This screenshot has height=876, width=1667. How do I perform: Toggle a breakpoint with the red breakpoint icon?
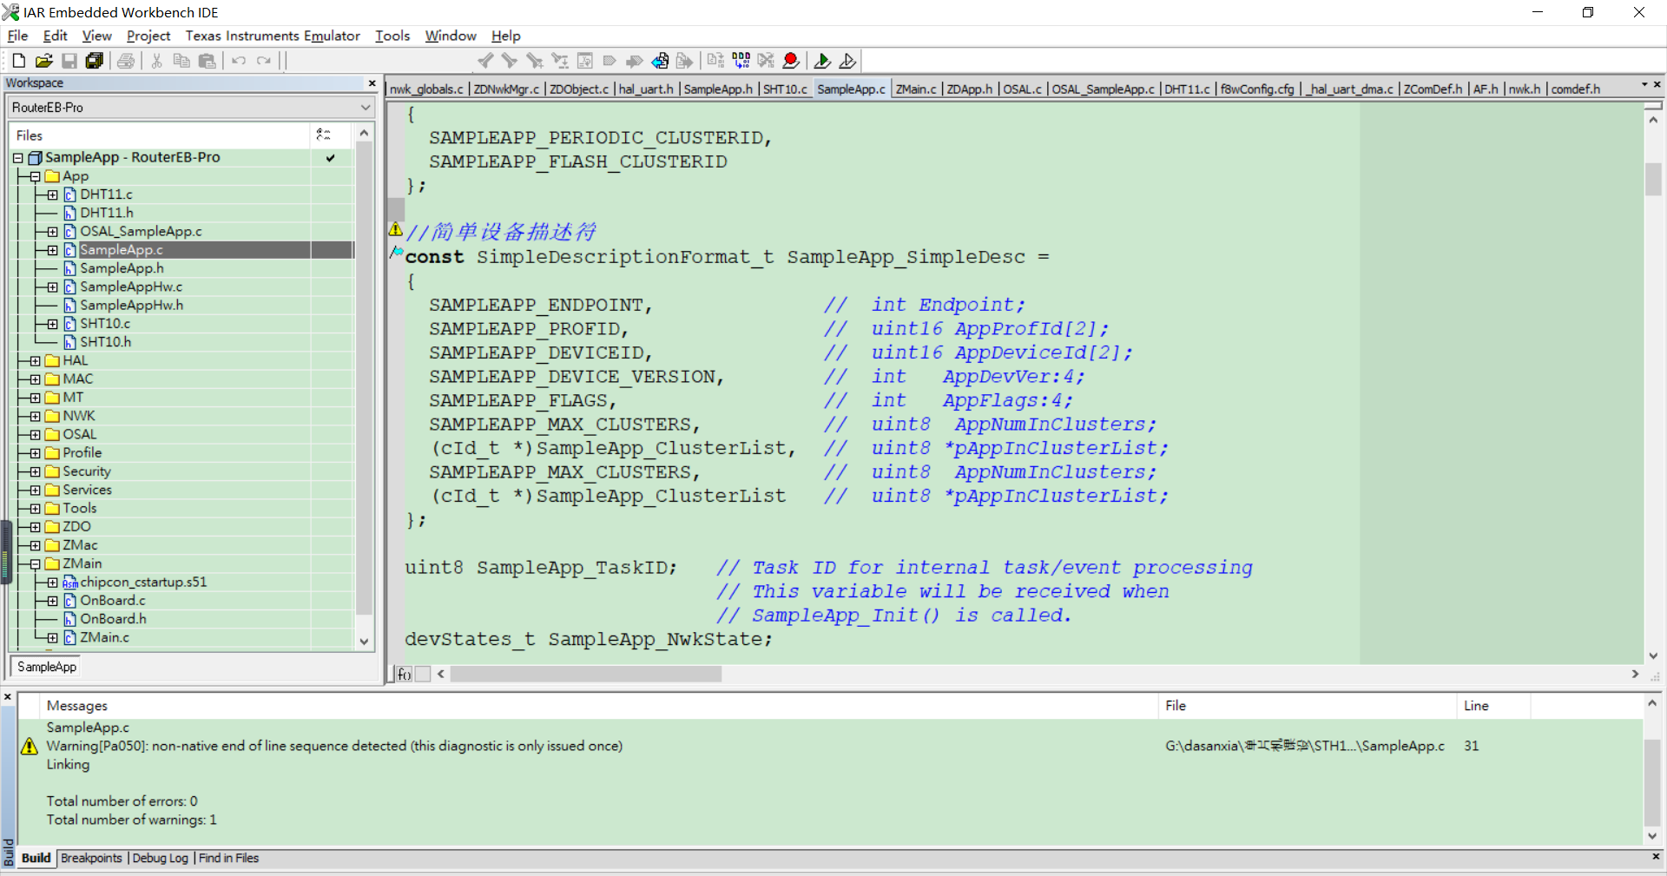coord(791,60)
